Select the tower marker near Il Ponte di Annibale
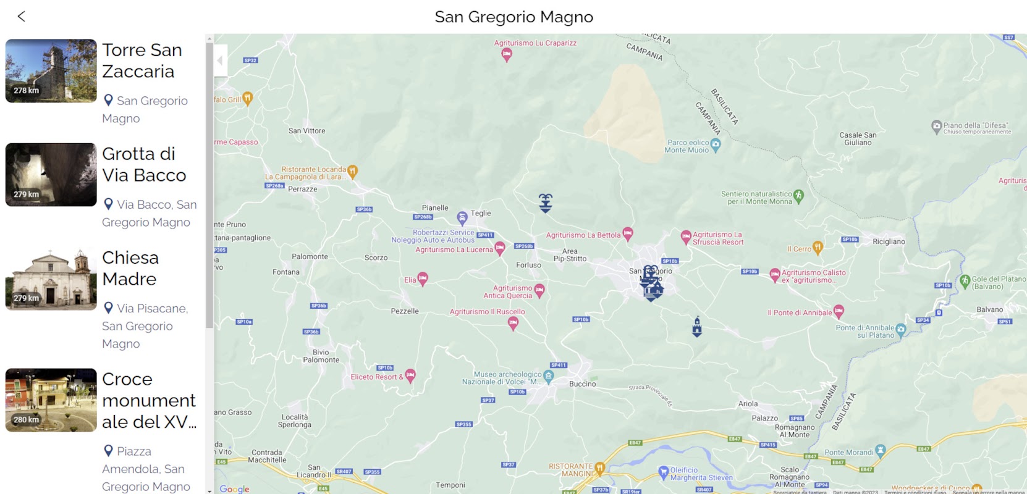 click(x=697, y=327)
